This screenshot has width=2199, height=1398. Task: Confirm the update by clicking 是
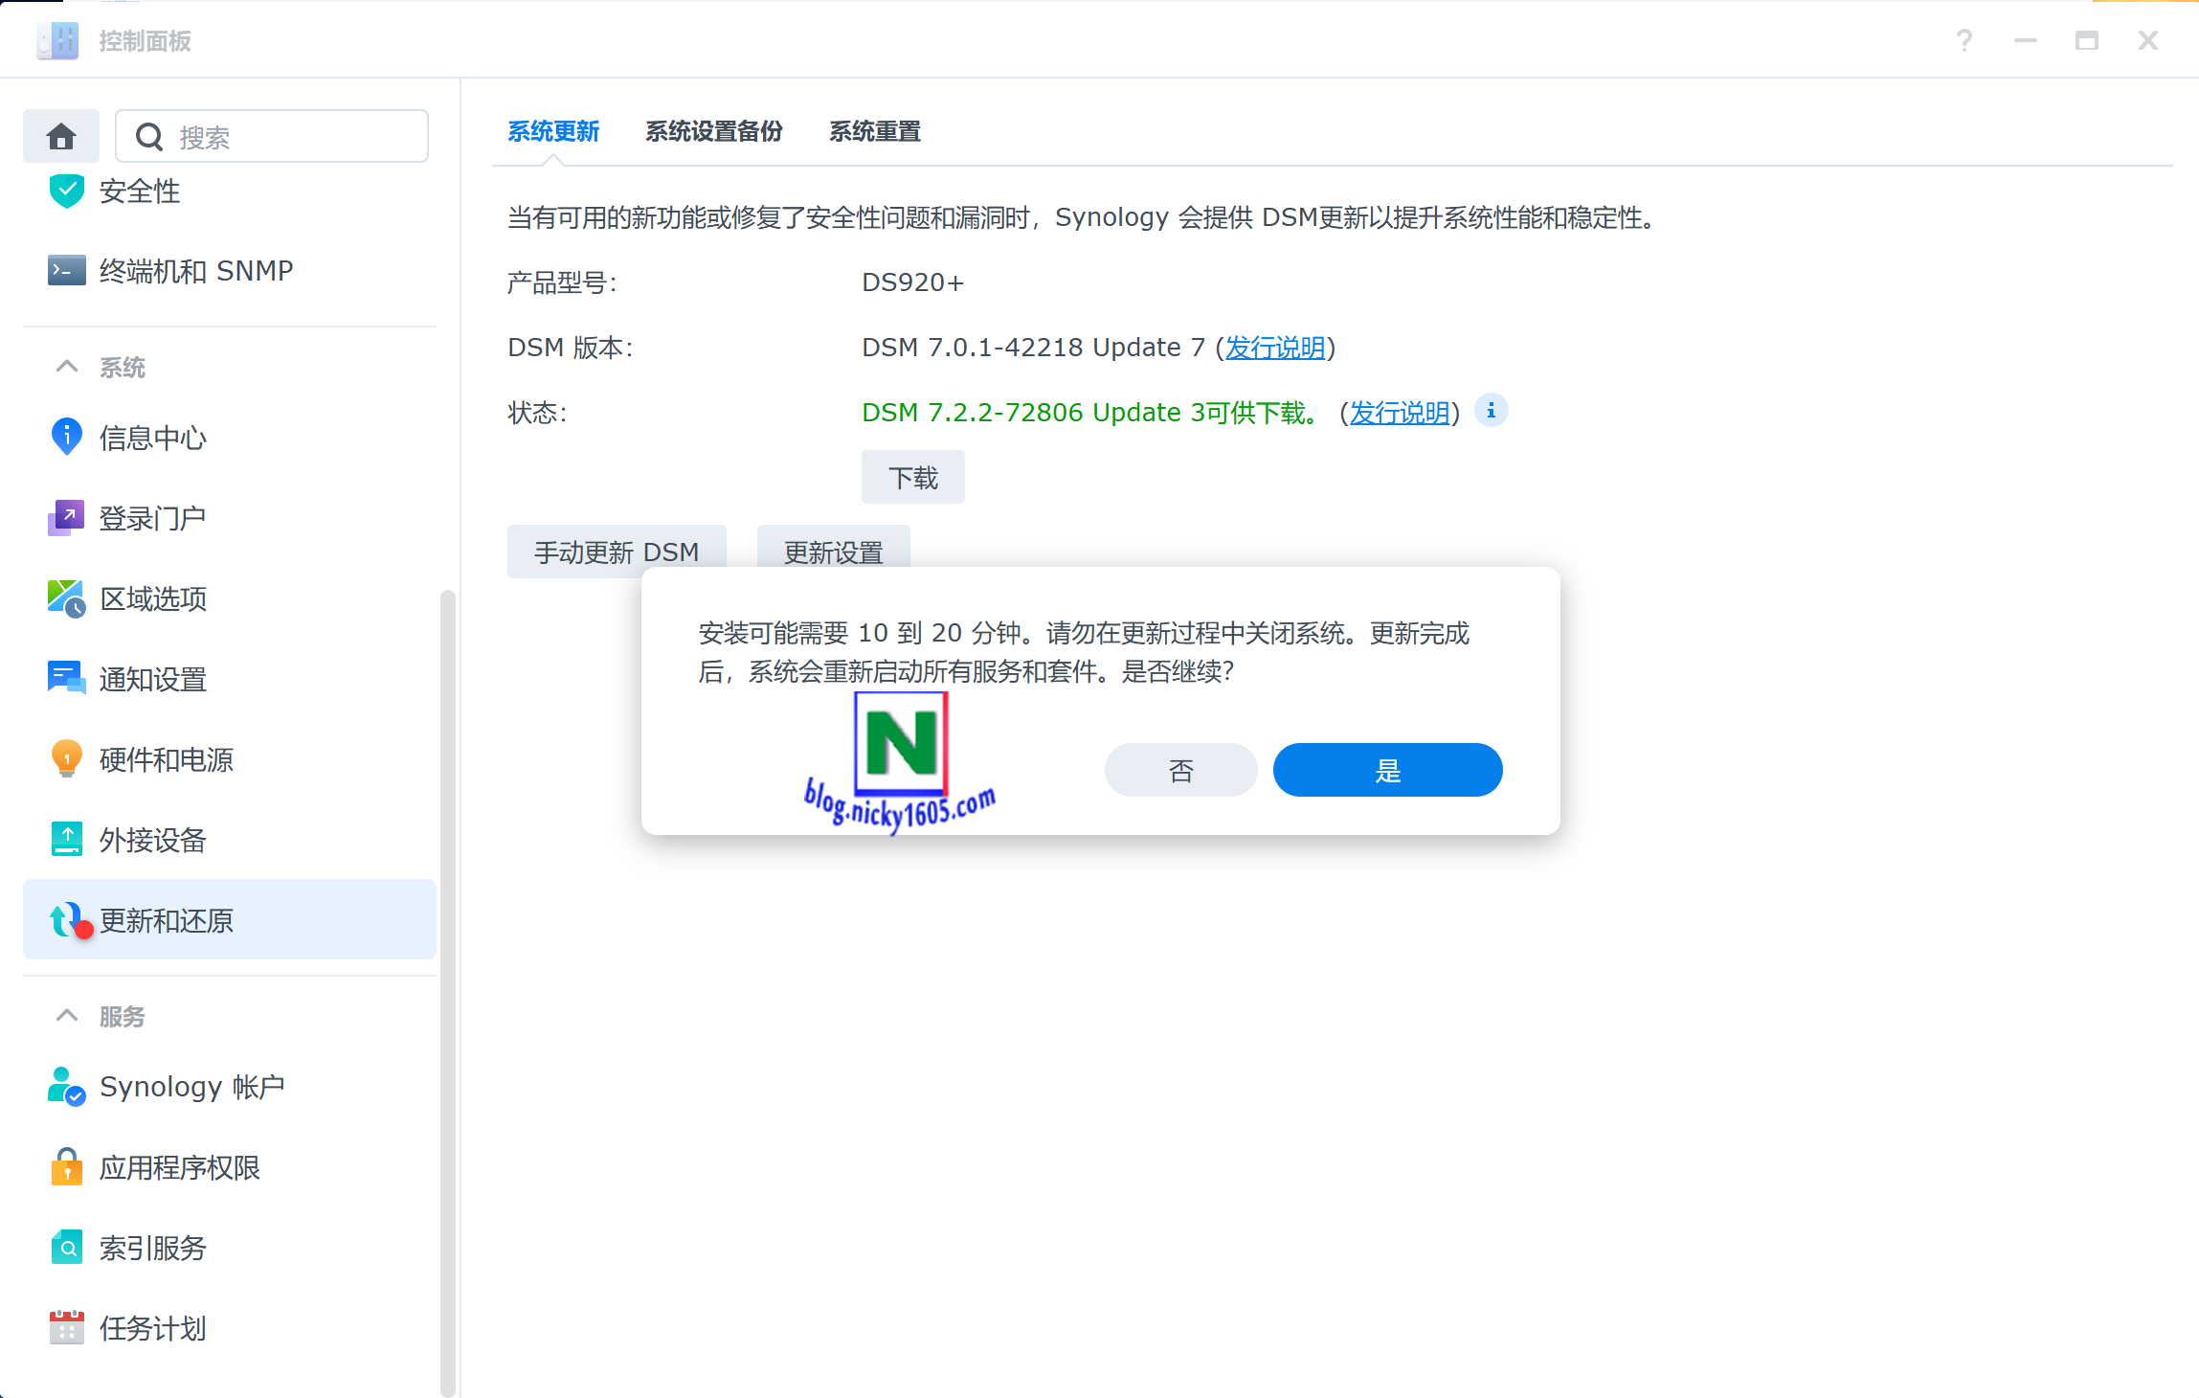point(1386,769)
